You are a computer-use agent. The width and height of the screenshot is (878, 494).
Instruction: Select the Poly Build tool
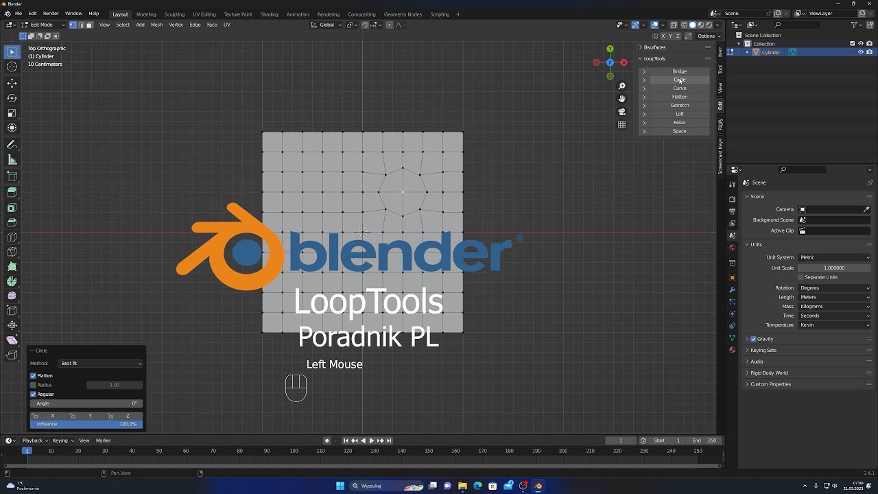coord(12,266)
